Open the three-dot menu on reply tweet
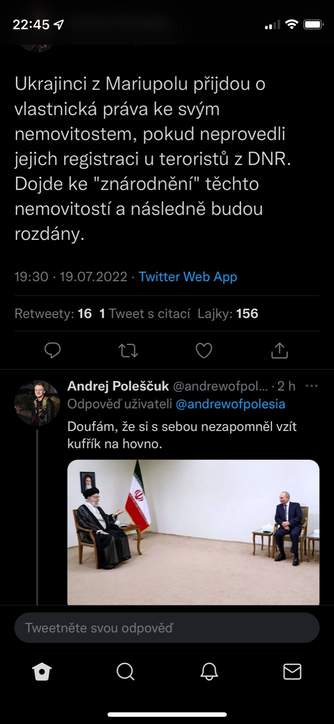334x724 pixels. [x=312, y=386]
